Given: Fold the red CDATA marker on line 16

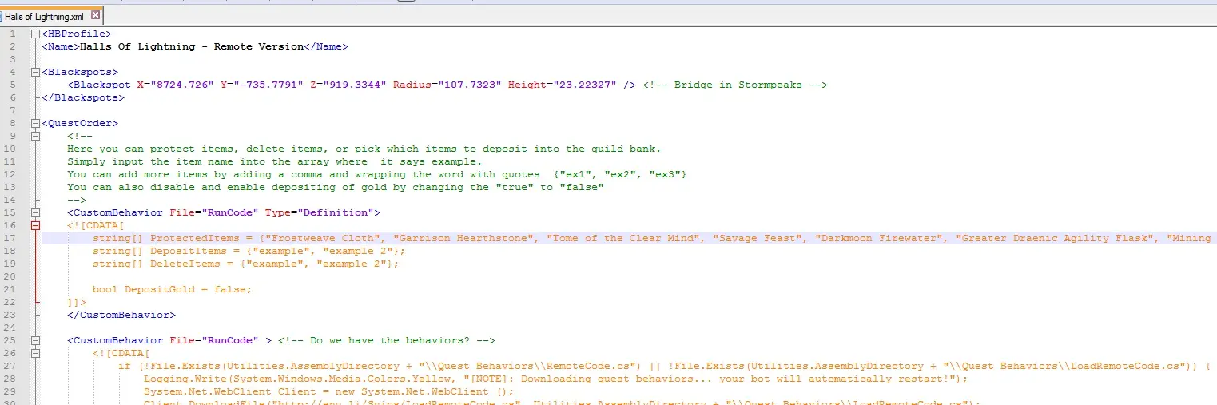Looking at the screenshot, I should pyautogui.click(x=34, y=226).
